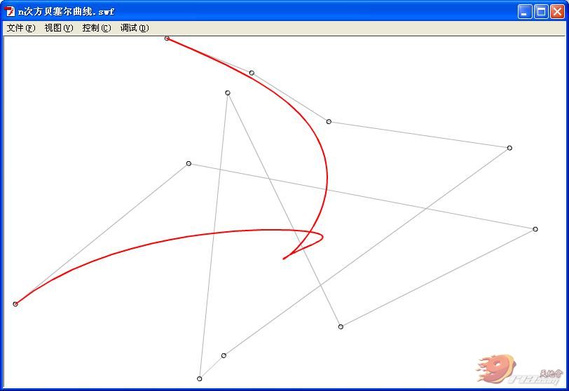The width and height of the screenshot is (569, 391).
Task: Select the rightmost control point on the canvas
Action: pyautogui.click(x=535, y=229)
